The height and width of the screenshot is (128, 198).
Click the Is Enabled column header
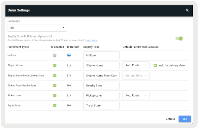(57, 47)
